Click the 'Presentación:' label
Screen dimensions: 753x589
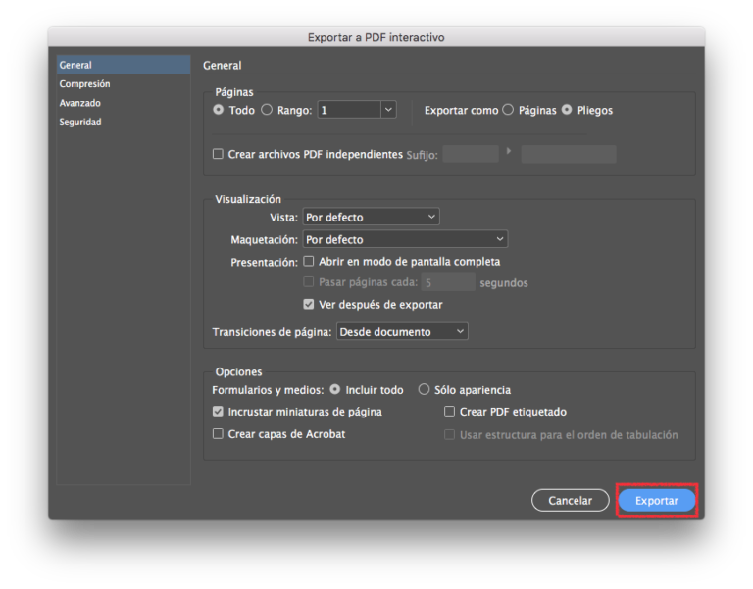coord(264,262)
